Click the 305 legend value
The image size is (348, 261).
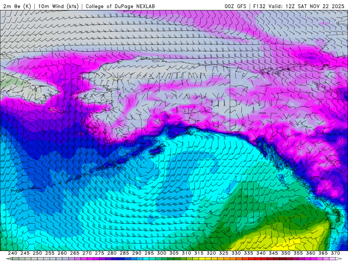point(174,253)
